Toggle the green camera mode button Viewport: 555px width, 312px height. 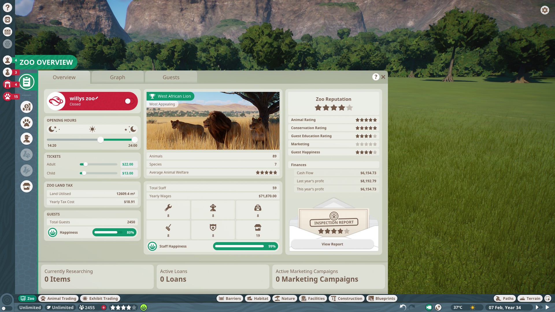(429, 307)
